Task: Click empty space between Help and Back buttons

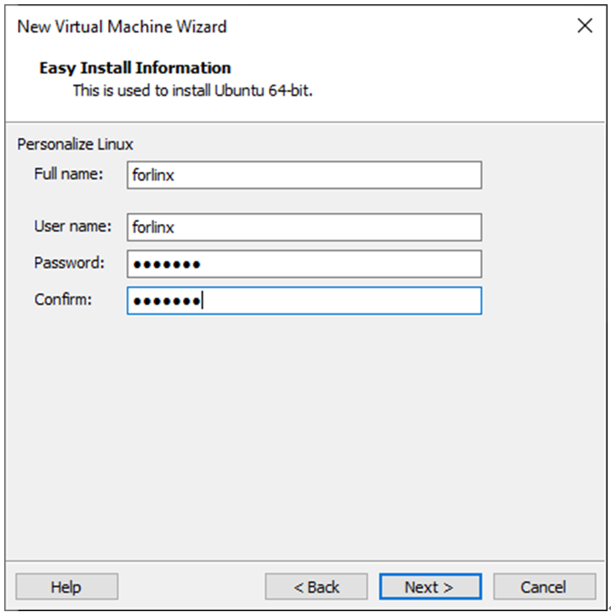Action: pyautogui.click(x=191, y=587)
